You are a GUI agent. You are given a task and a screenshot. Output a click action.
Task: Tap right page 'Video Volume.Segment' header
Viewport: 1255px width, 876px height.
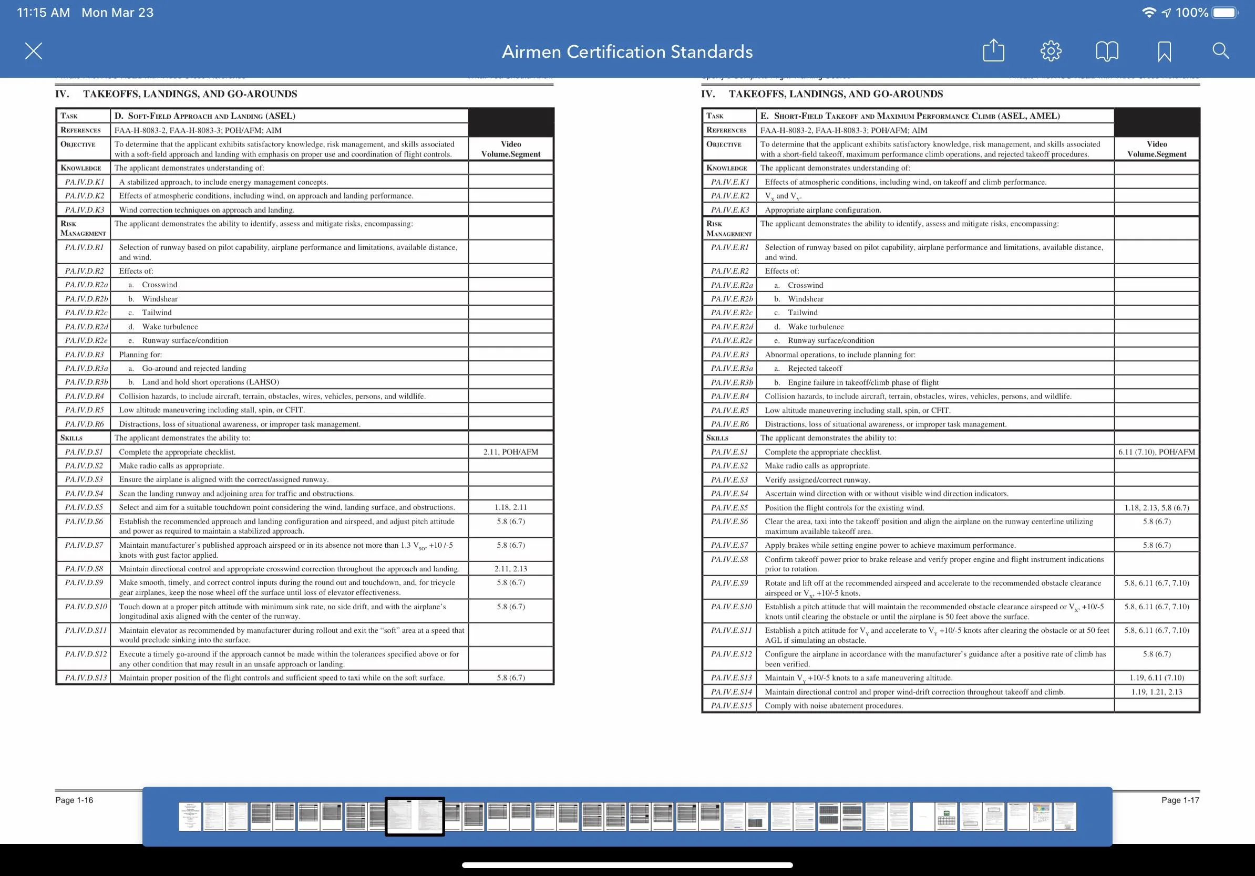click(x=1157, y=149)
